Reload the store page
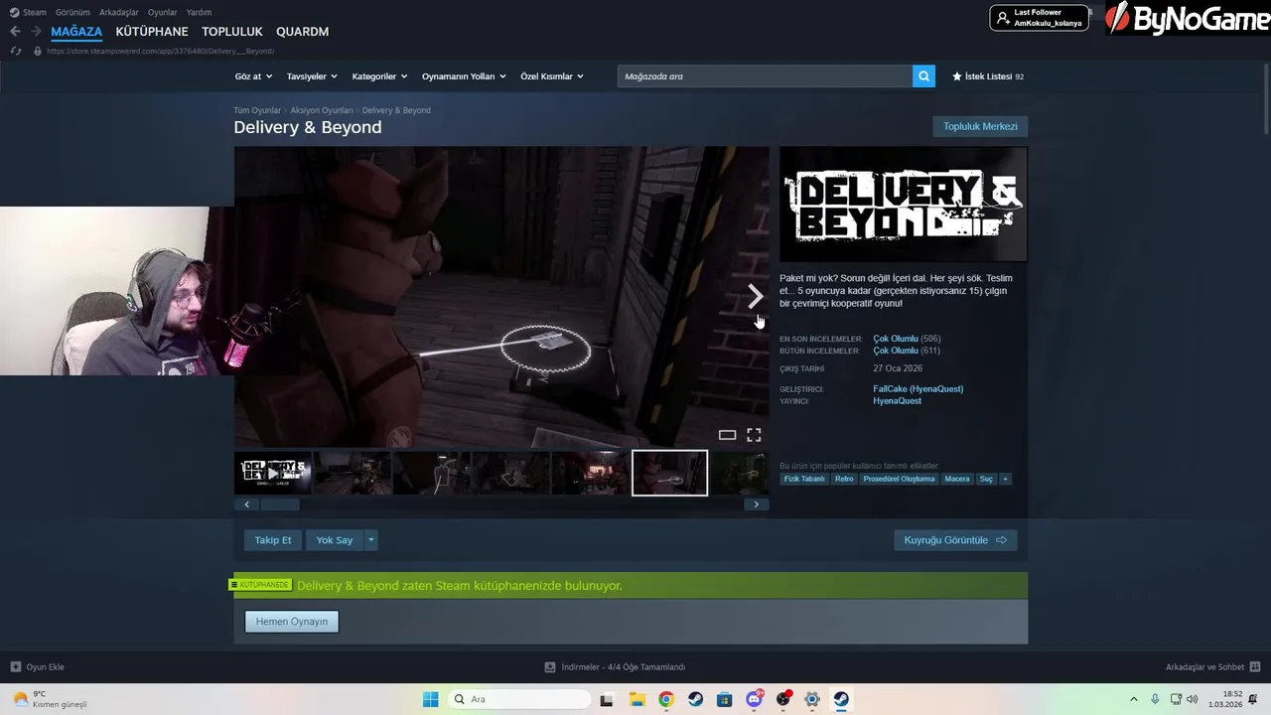The height and width of the screenshot is (715, 1271). (15, 51)
